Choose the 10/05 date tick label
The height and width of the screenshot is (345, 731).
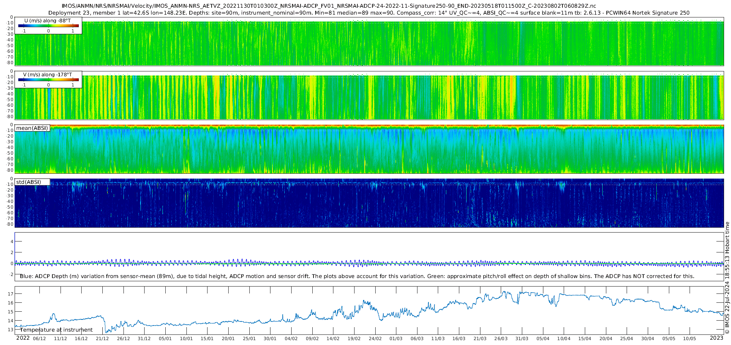690,339
